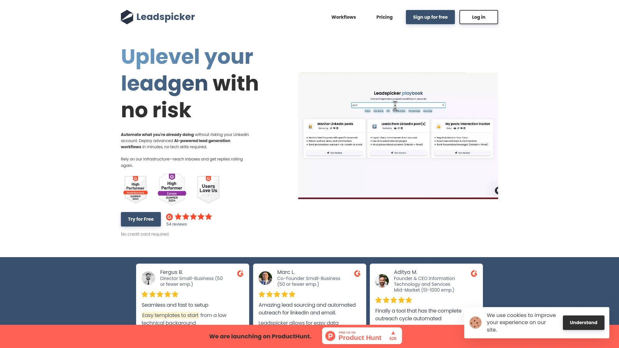
Task: Click the G2 icon on Marc L. review
Action: click(357, 273)
